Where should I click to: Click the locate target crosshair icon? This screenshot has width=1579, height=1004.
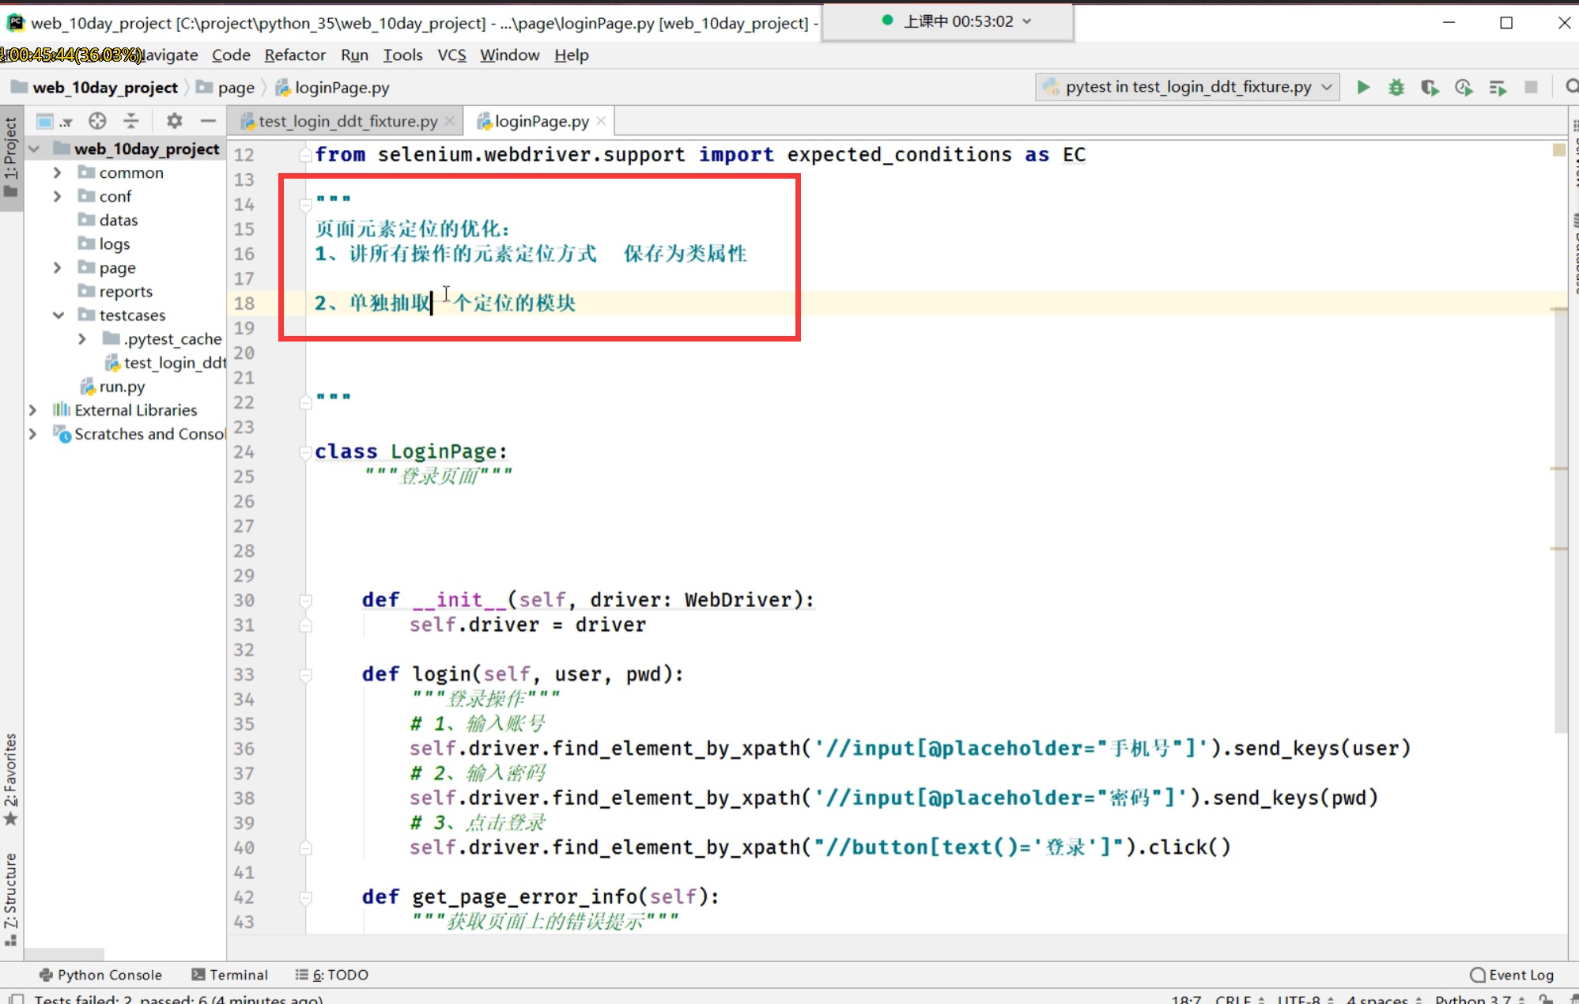97,121
